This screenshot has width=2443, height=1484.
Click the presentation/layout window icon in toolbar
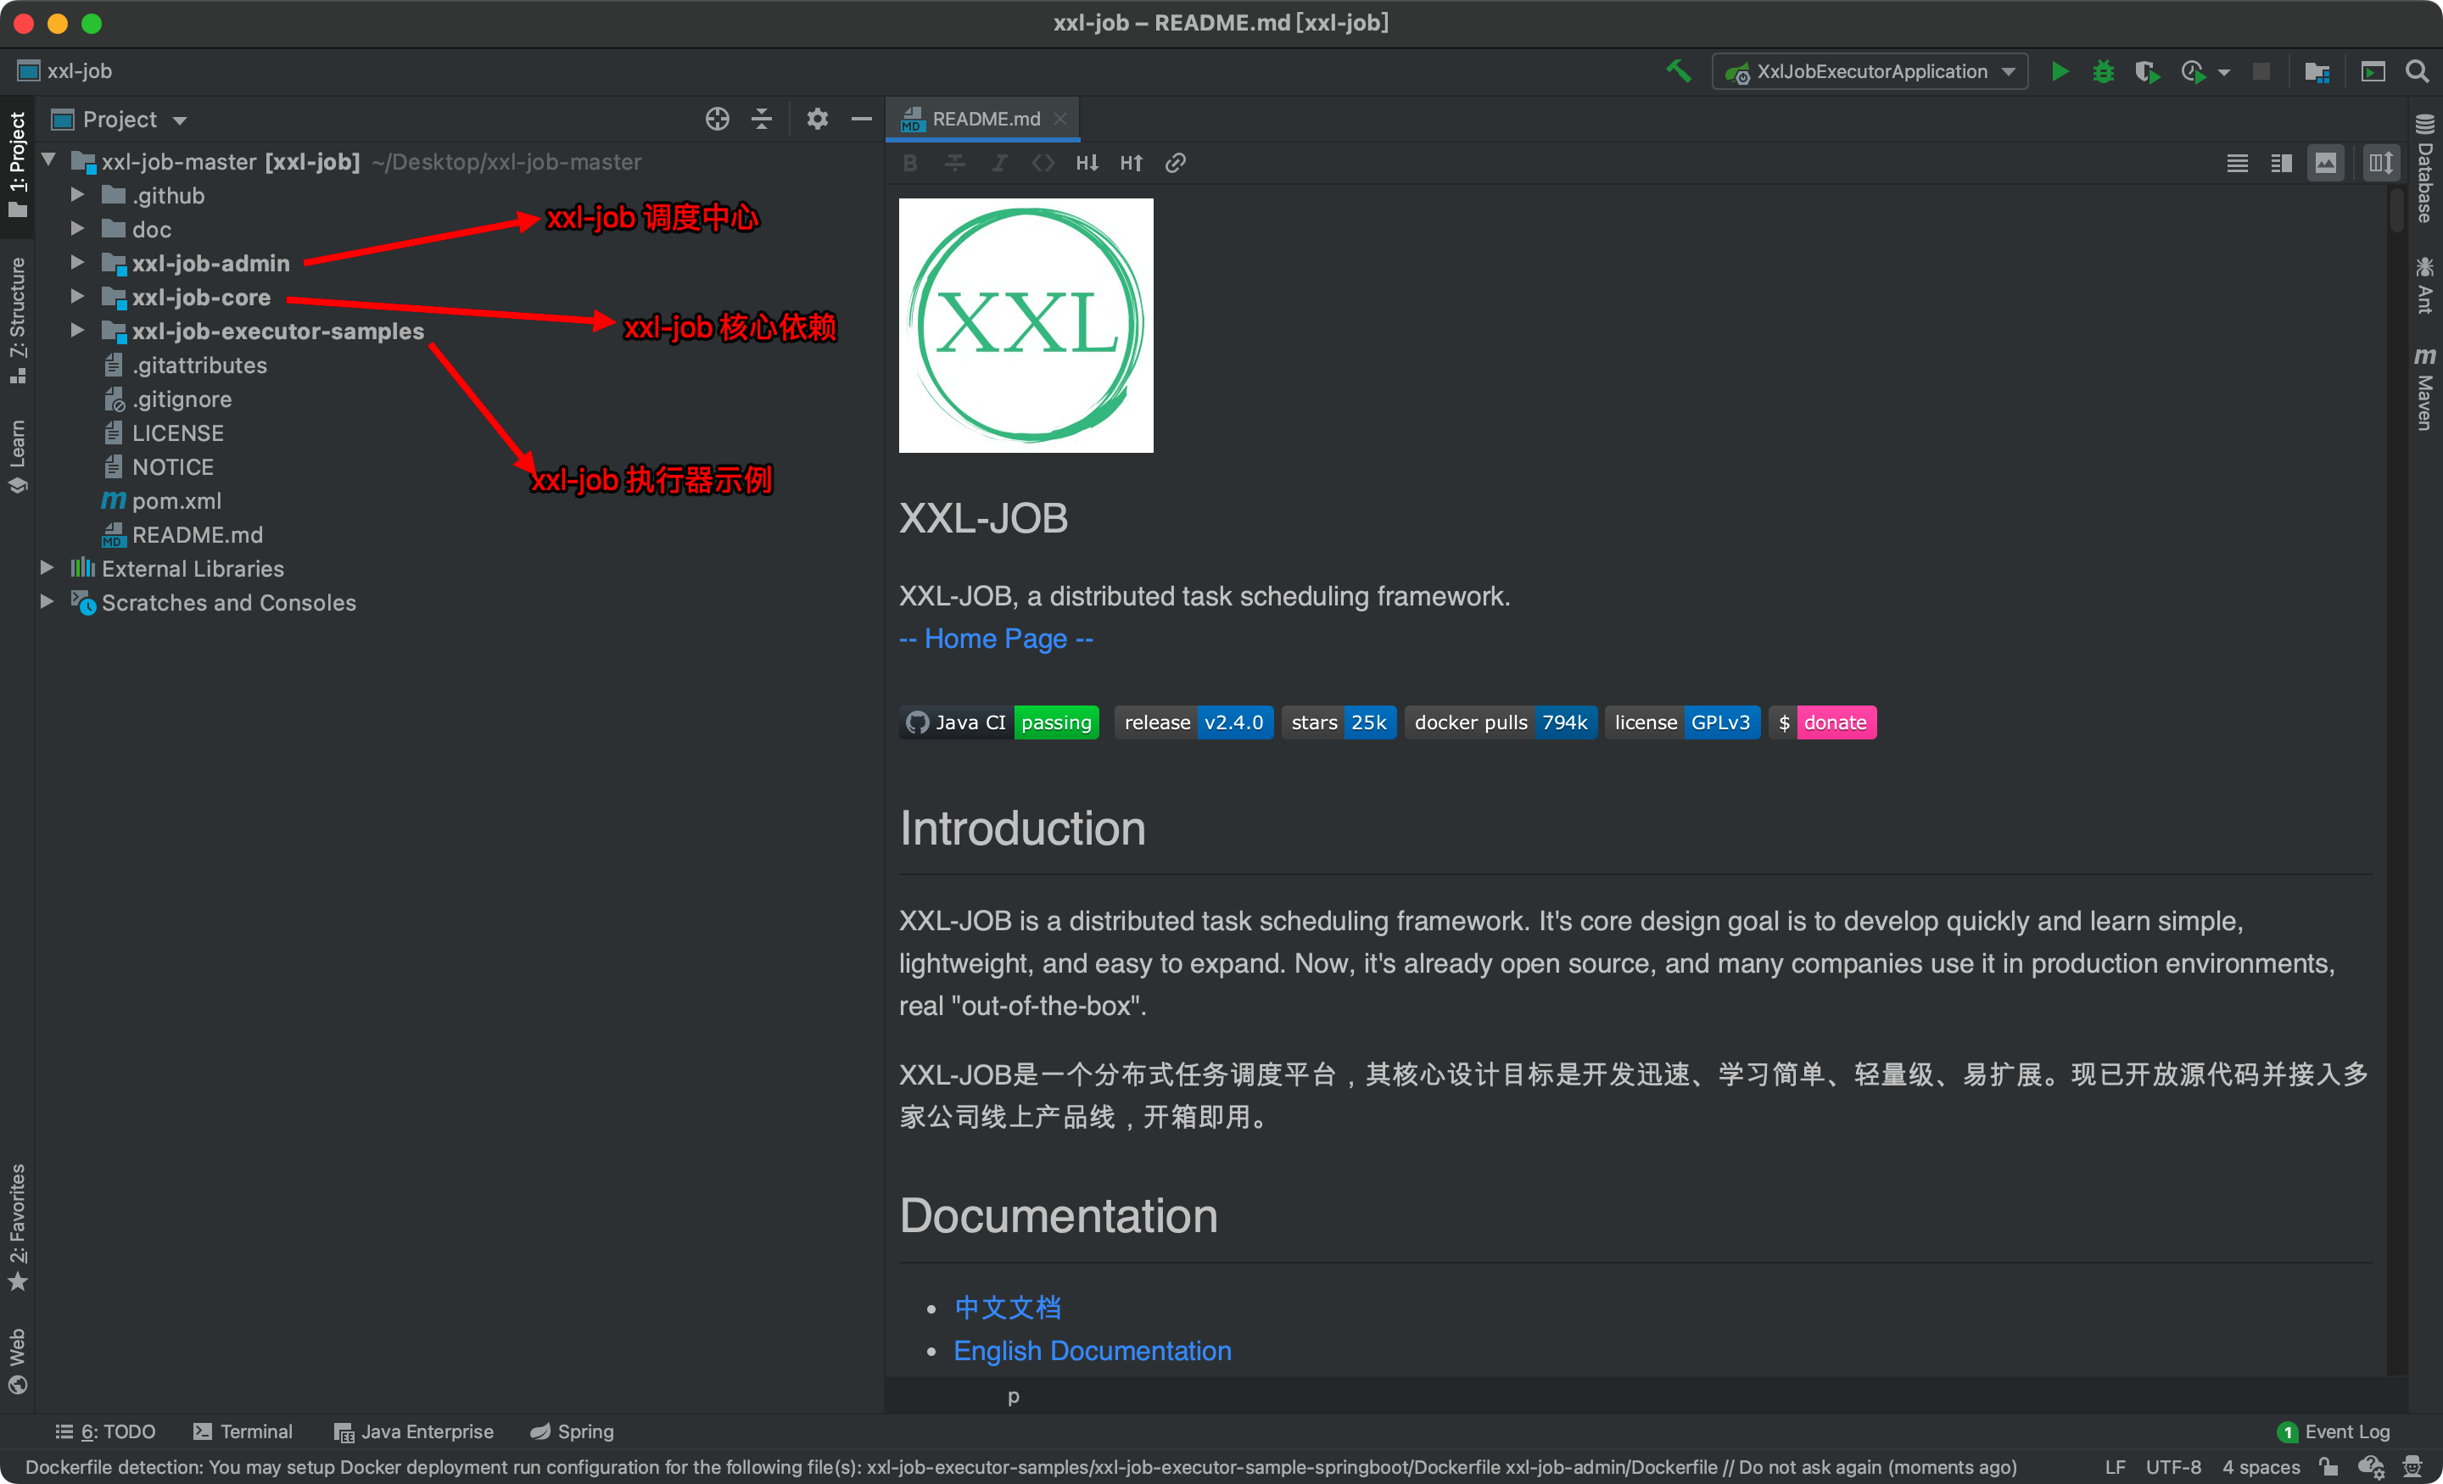tap(2373, 71)
